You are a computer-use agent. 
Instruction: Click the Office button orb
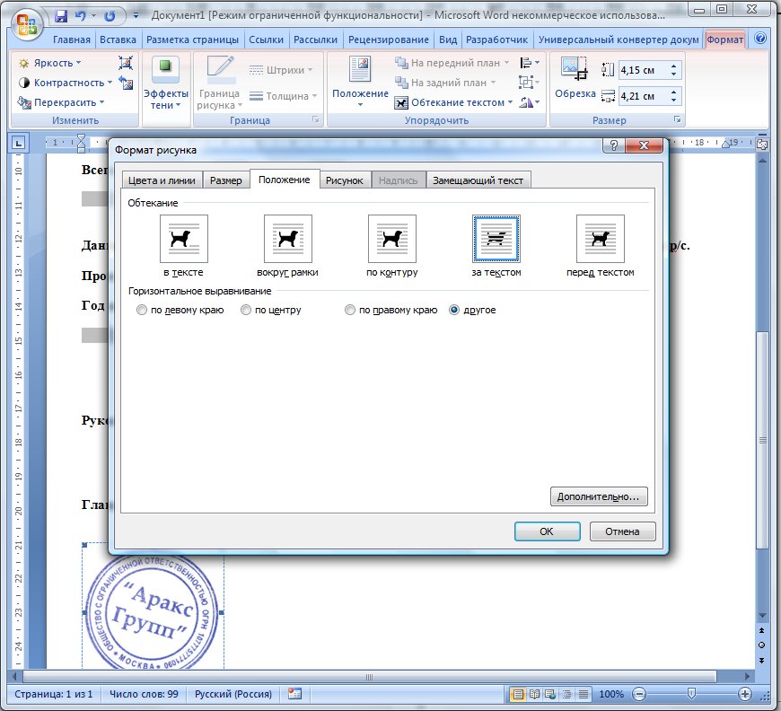coord(26,24)
